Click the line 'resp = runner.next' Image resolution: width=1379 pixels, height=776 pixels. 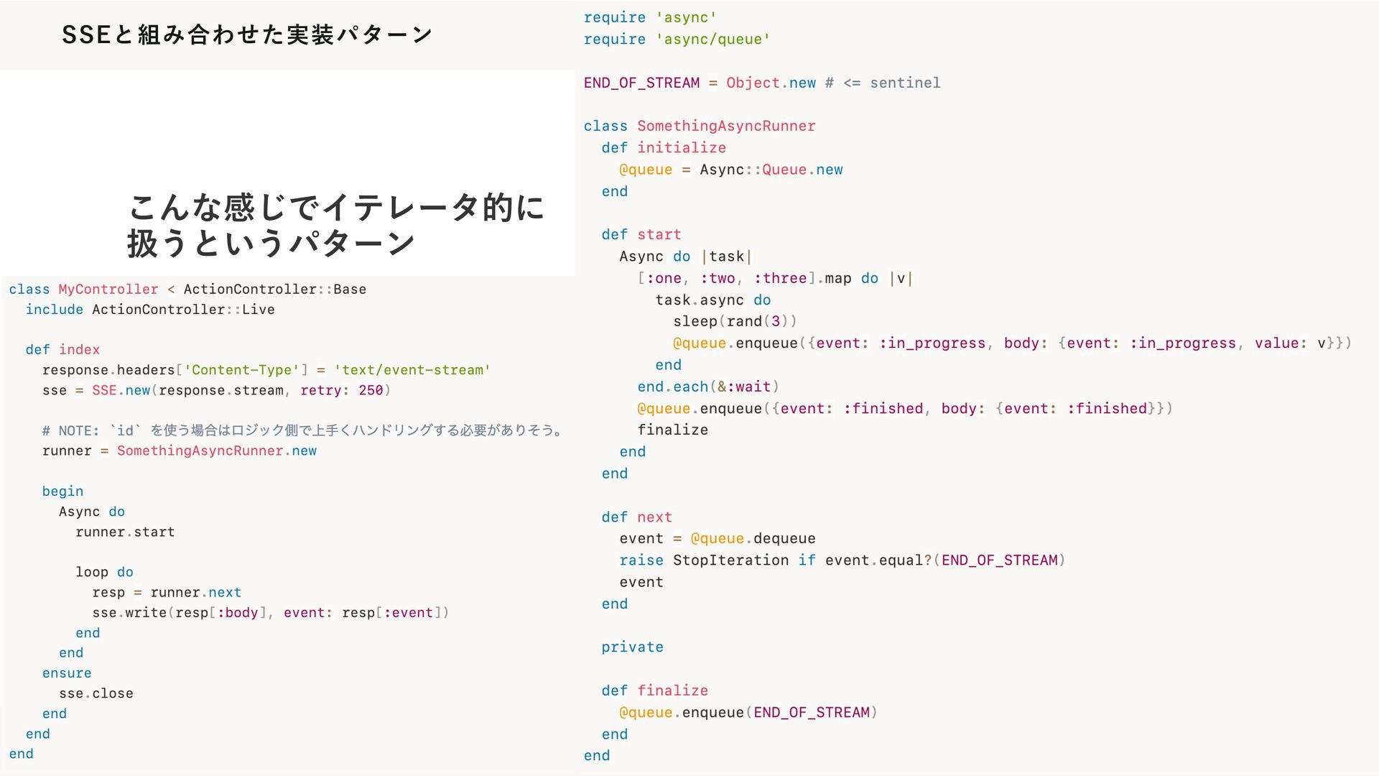(167, 592)
